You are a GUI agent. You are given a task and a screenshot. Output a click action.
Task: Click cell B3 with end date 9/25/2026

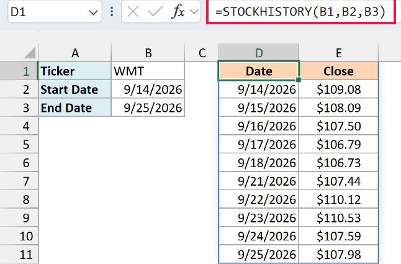pyautogui.click(x=148, y=107)
